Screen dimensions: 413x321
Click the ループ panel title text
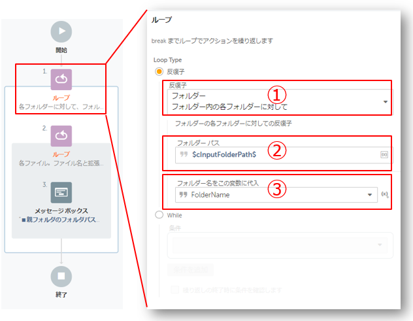(x=161, y=20)
